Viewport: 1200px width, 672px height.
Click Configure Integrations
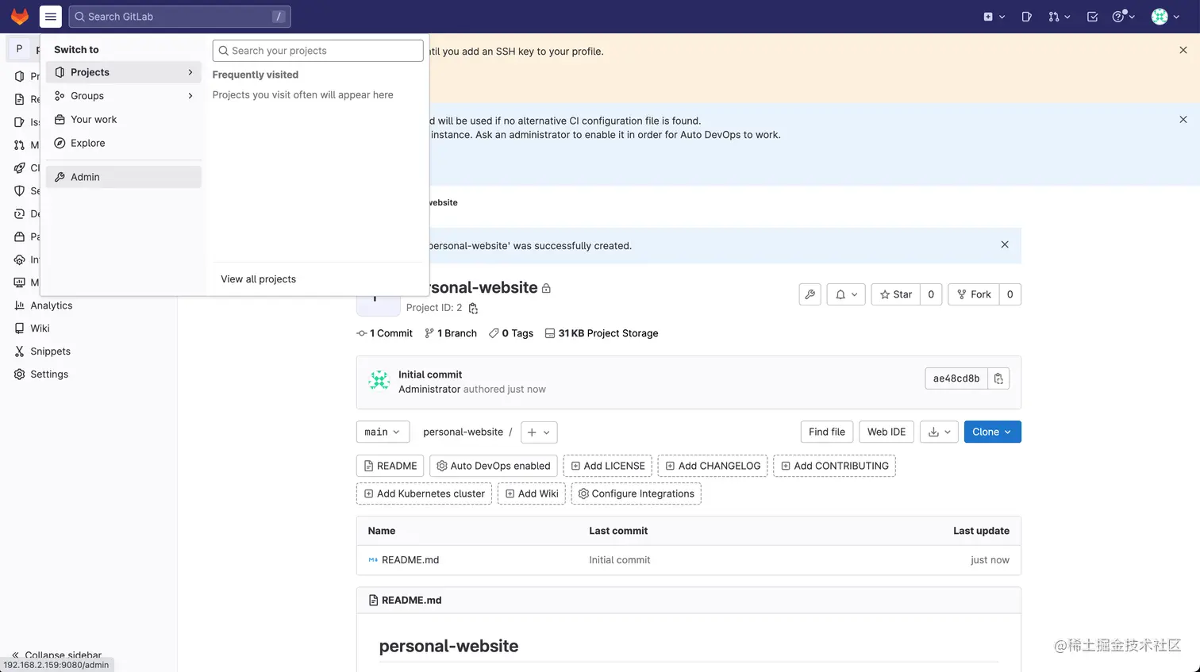pos(637,493)
